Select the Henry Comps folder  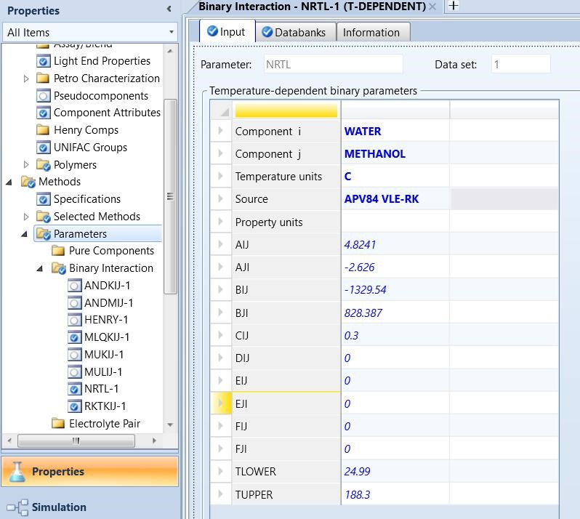click(85, 130)
